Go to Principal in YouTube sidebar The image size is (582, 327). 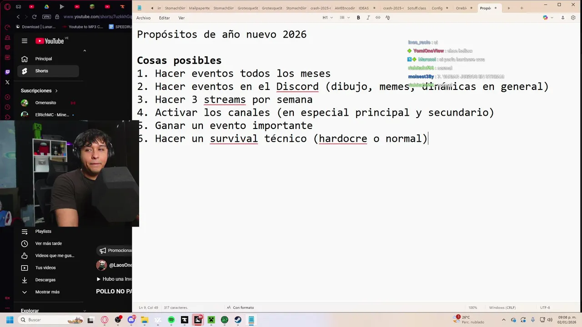point(48,59)
